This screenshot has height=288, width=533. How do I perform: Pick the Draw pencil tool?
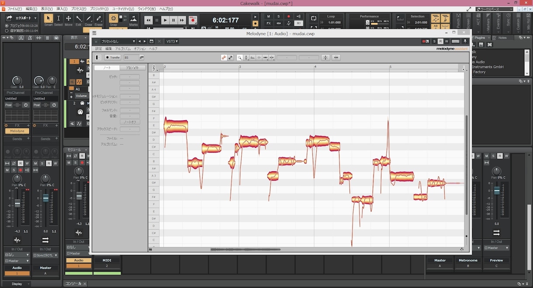click(x=89, y=19)
